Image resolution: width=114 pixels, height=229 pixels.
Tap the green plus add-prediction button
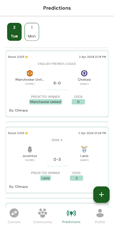pyautogui.click(x=101, y=194)
